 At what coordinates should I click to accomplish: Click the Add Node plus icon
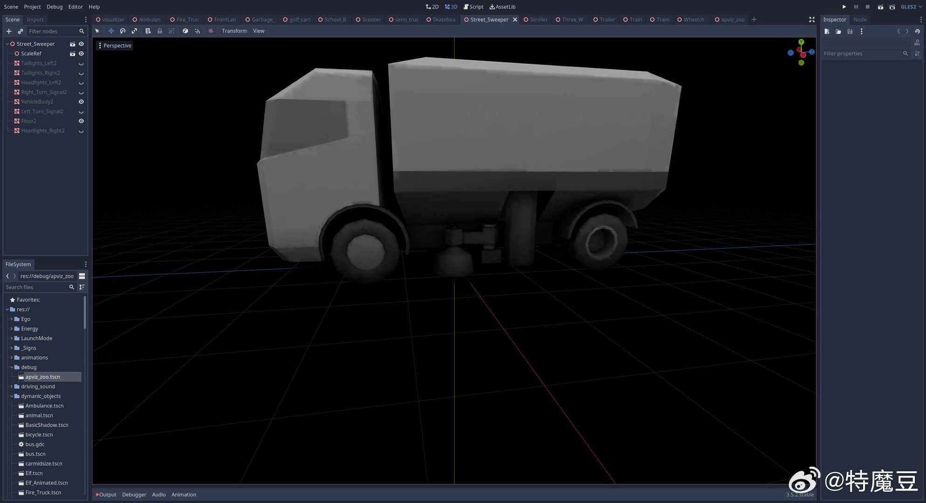pyautogui.click(x=9, y=31)
